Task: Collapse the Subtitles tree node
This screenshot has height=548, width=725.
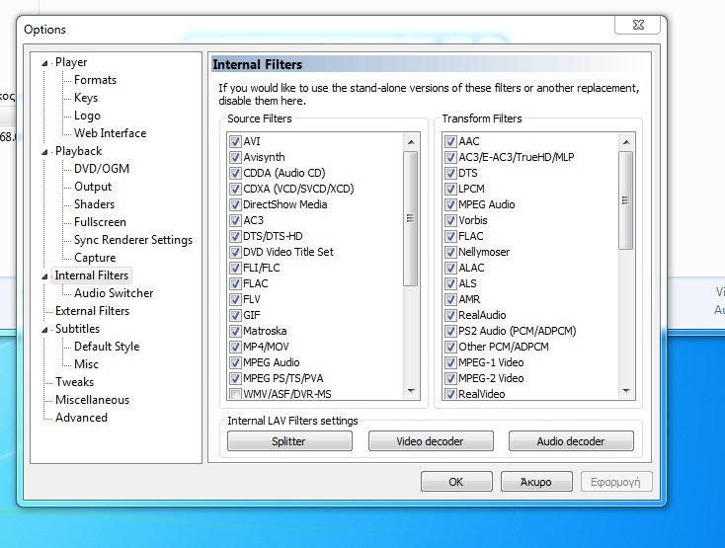Action: (x=44, y=330)
